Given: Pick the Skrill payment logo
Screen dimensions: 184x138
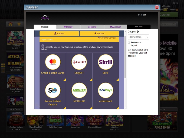Looking at the screenshot, I should coord(106,62).
